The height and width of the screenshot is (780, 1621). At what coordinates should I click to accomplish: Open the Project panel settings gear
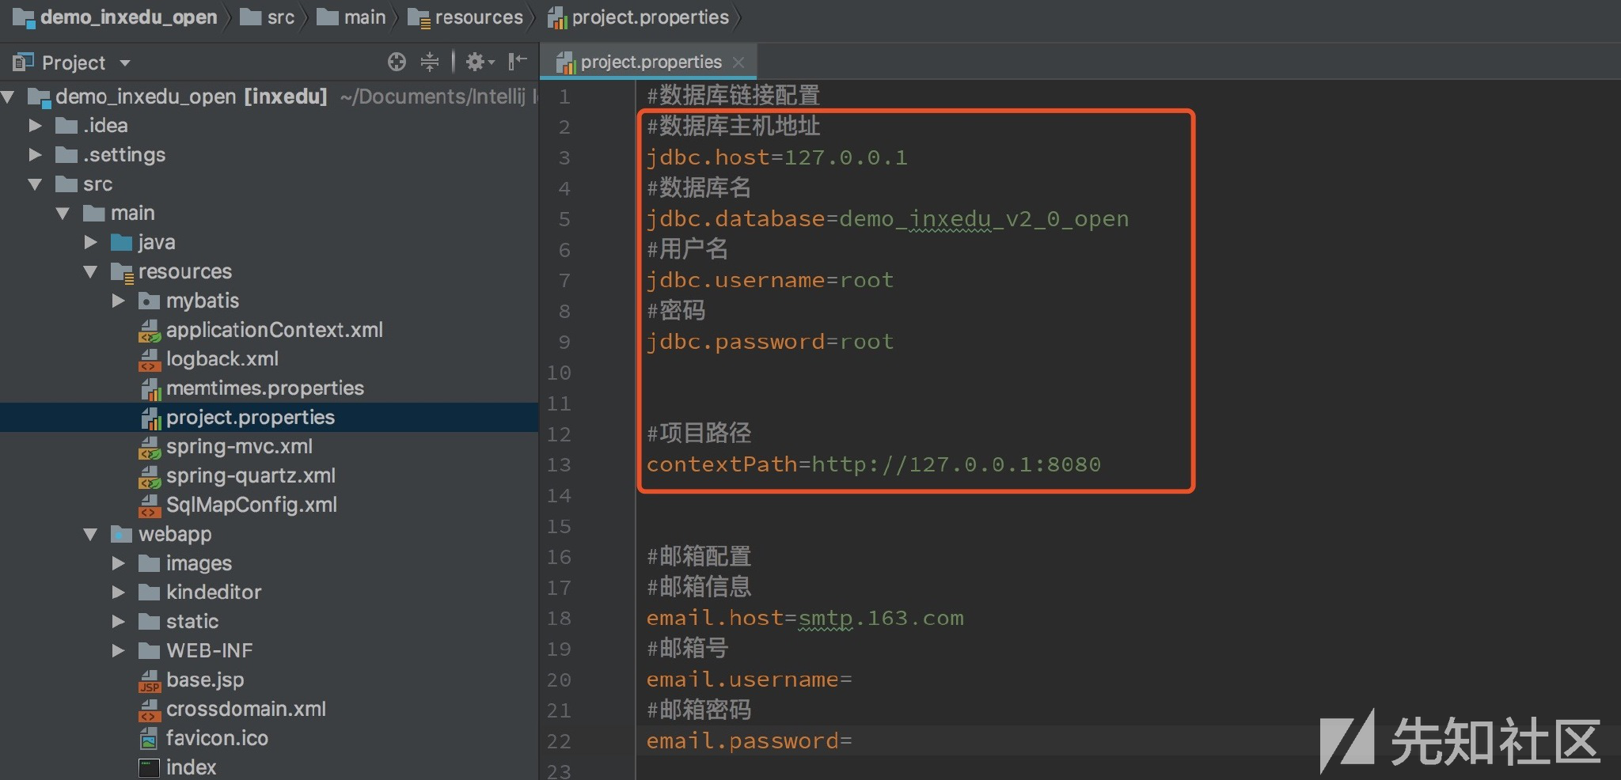[480, 62]
